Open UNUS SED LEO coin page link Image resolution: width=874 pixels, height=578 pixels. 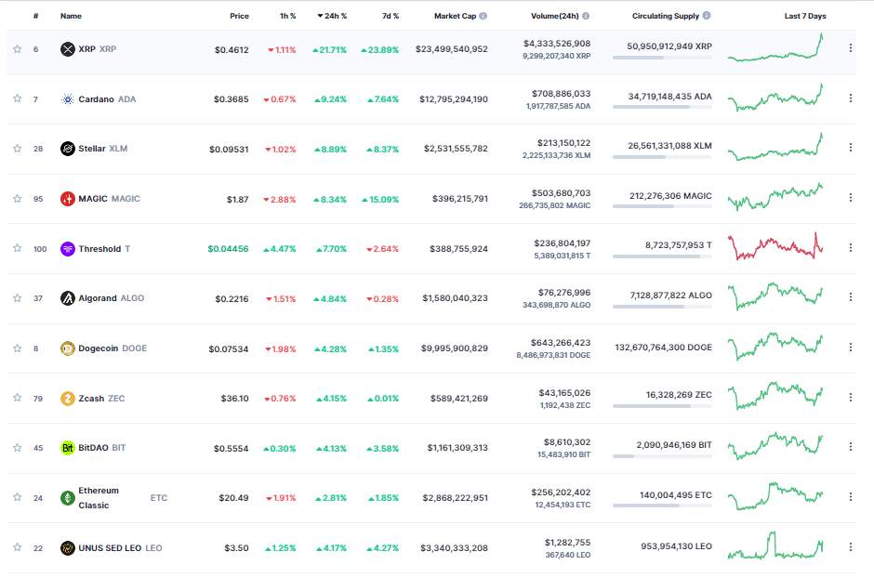(120, 548)
